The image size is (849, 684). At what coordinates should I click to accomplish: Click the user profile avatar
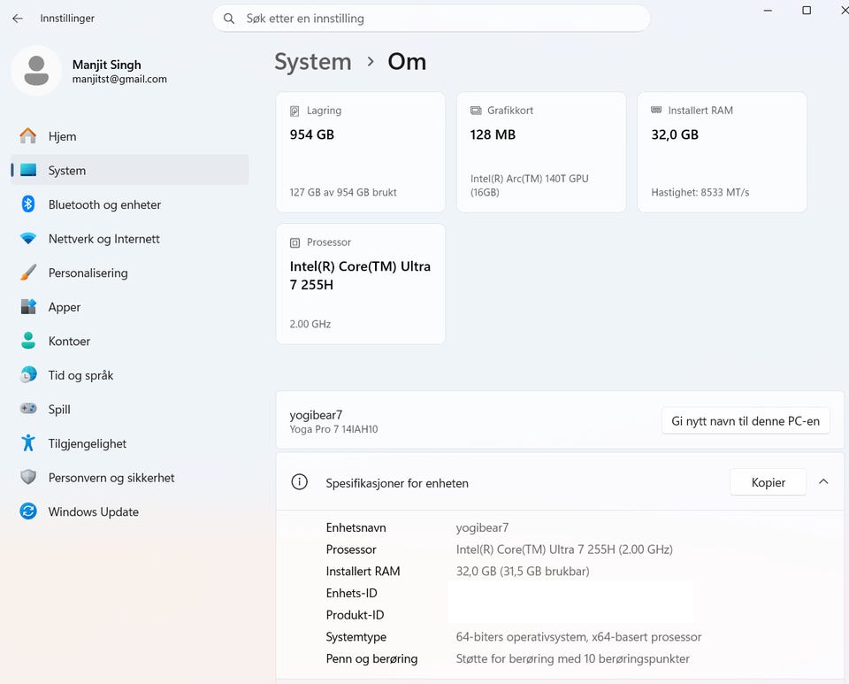[37, 71]
